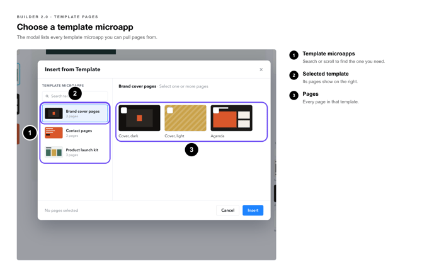Image resolution: width=422 pixels, height=271 pixels.
Task: Click the "Pages" legend heading
Action: (x=311, y=94)
